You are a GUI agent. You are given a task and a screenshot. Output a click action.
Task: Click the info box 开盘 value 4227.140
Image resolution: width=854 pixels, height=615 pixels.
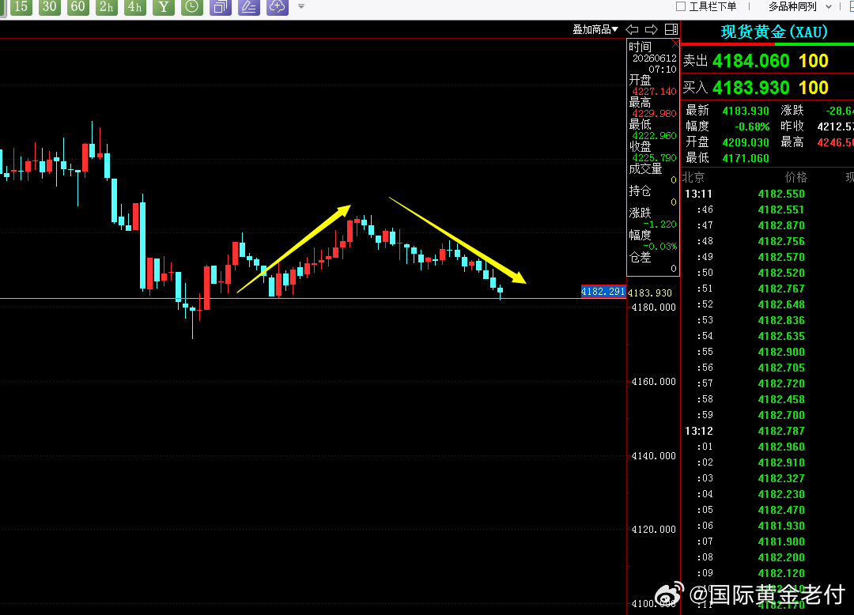654,92
